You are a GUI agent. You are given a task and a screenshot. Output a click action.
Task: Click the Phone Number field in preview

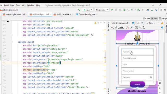coord(138,71)
